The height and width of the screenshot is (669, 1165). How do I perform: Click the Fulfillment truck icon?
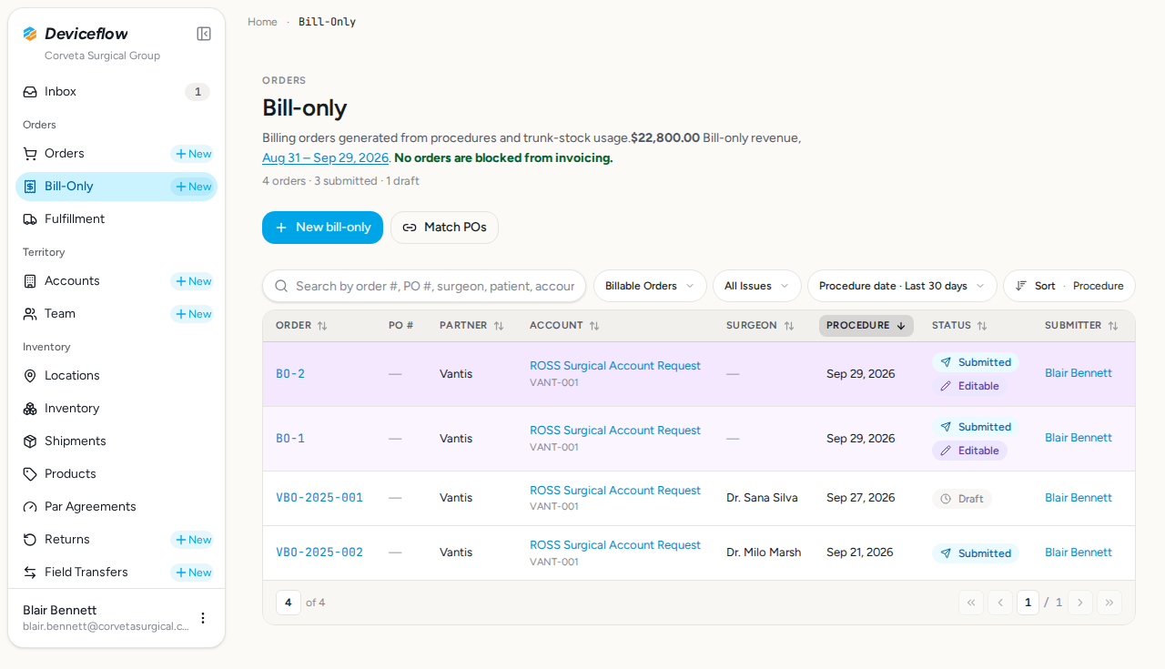click(x=30, y=219)
